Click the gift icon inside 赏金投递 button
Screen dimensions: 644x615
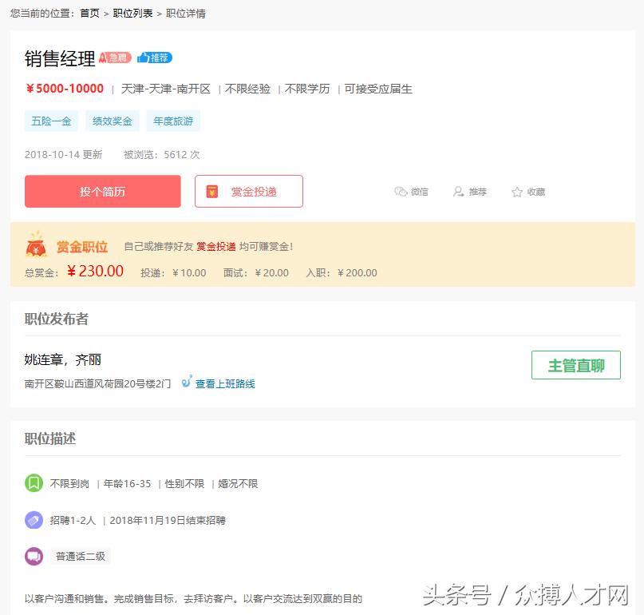(211, 191)
